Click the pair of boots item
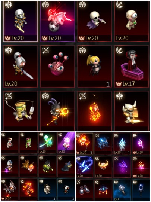The height and width of the screenshot is (202, 151). pyautogui.click(x=85, y=190)
